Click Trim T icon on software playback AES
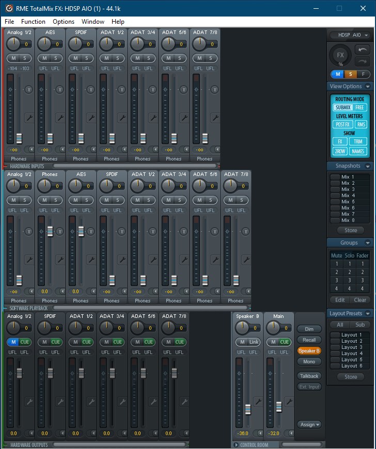 [x=90, y=231]
